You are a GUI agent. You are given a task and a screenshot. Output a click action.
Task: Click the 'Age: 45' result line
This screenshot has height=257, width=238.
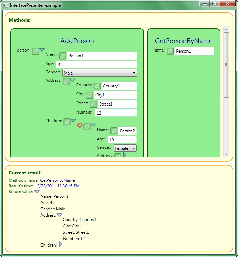coord(47,203)
